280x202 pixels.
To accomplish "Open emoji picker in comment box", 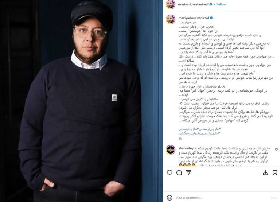I will pyautogui.click(x=170, y=198).
